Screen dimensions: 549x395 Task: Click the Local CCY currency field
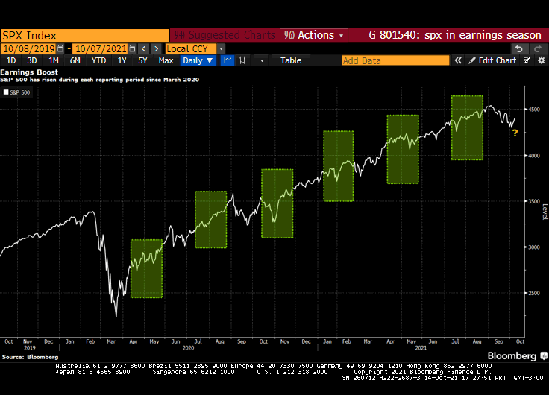coord(191,48)
